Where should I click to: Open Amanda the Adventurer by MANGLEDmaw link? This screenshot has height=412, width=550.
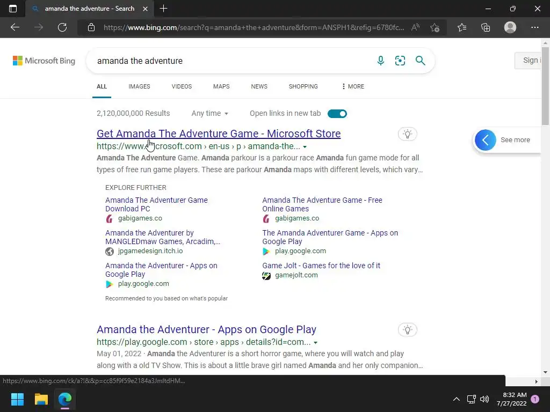pyautogui.click(x=163, y=237)
